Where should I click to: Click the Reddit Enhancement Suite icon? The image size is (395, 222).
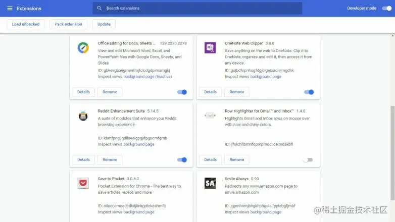click(x=83, y=116)
